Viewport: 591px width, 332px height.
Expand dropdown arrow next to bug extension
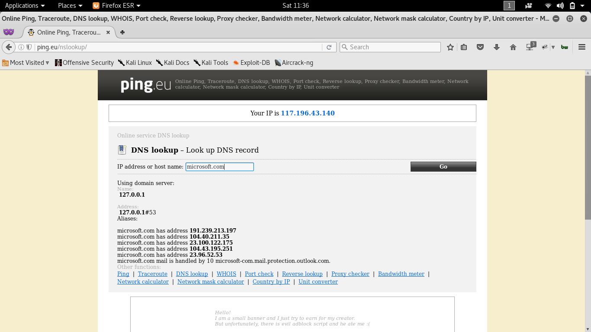[x=553, y=47]
